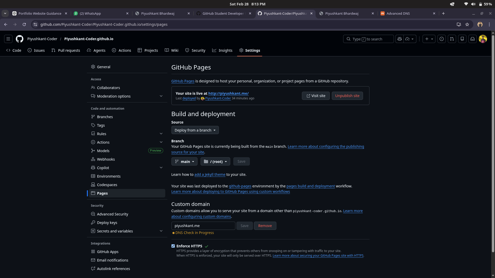
Task: Open the Security tab
Action: click(x=195, y=50)
